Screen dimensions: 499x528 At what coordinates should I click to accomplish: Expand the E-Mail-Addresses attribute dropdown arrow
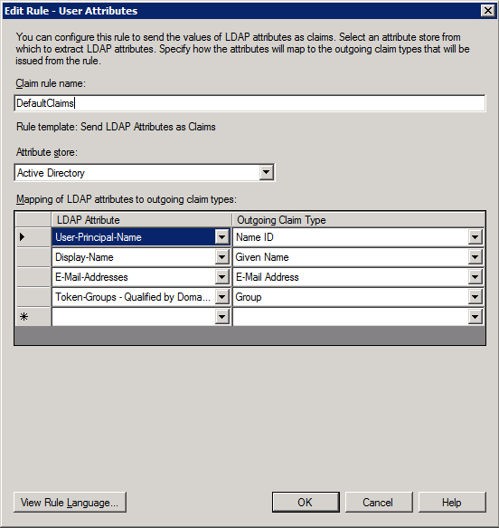(x=222, y=277)
